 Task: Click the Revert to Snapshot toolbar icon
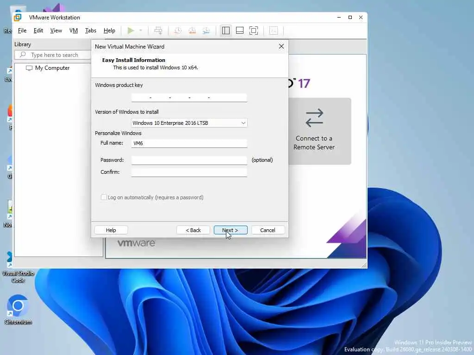coord(192,31)
